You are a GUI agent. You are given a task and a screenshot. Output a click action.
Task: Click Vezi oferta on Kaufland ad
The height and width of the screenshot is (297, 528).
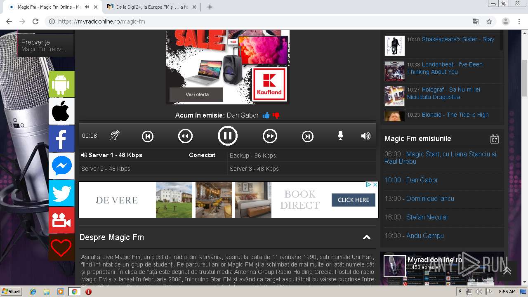click(x=197, y=94)
